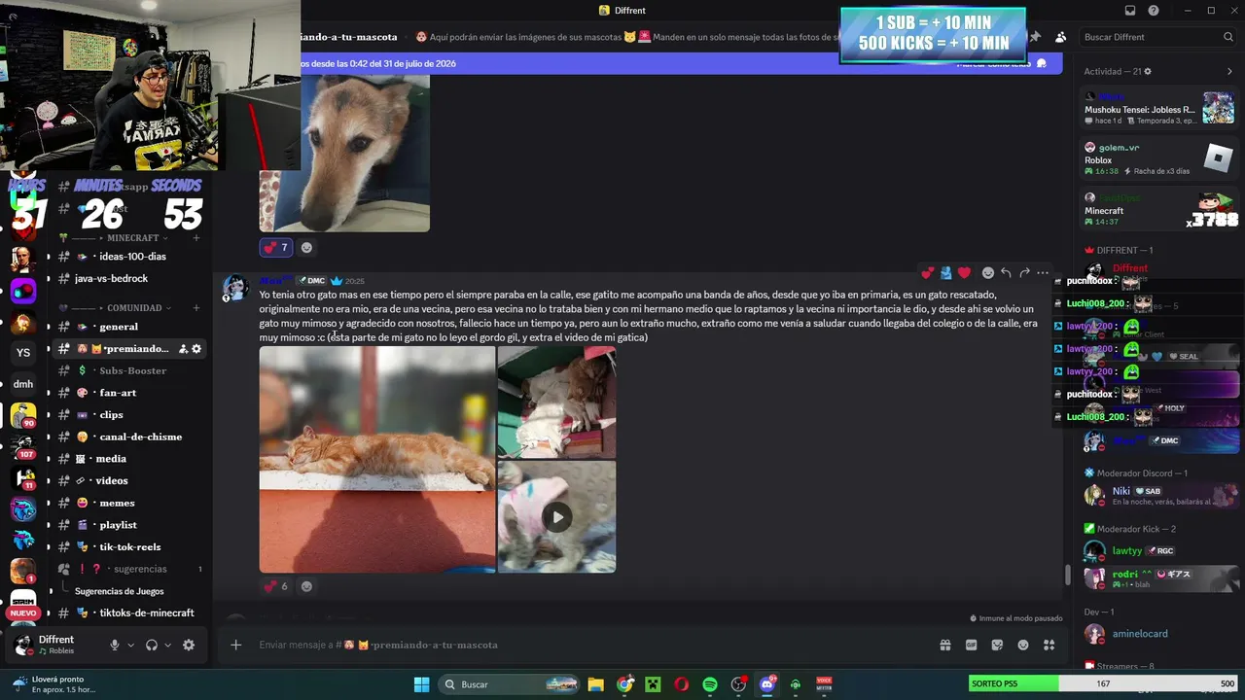Click the attach file plus button
Viewport: 1245px width, 700px height.
[235, 645]
